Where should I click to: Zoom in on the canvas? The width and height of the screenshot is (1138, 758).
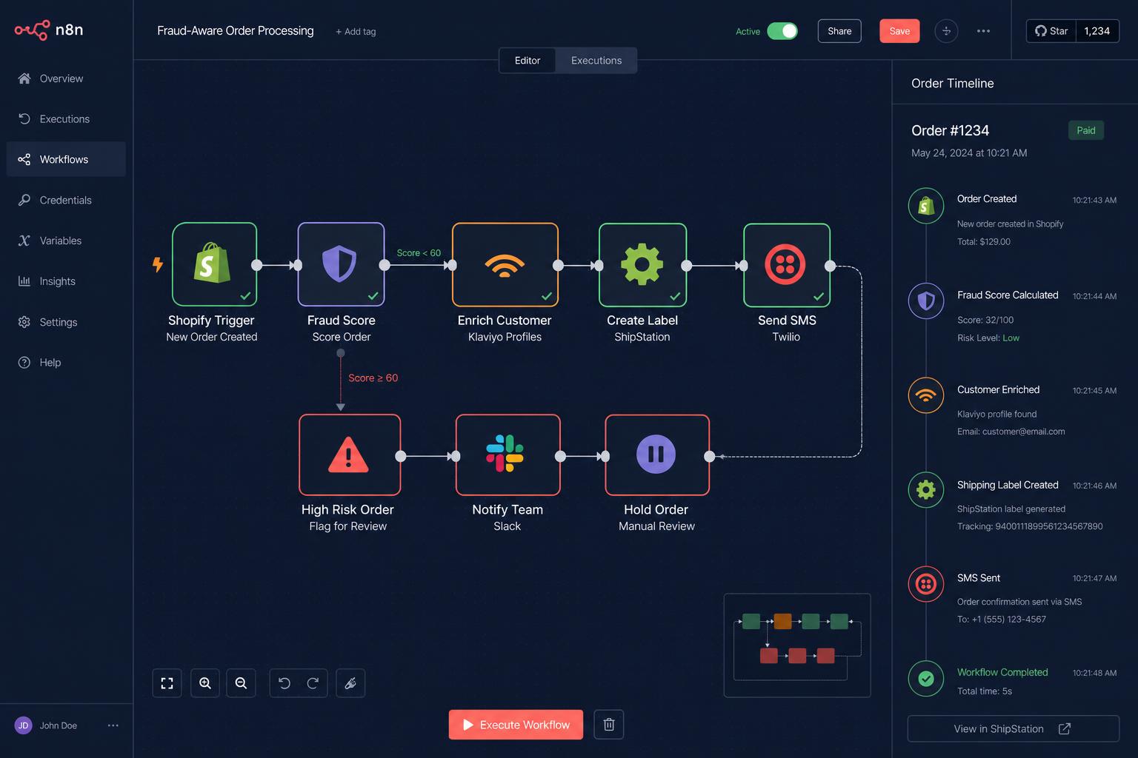click(205, 683)
